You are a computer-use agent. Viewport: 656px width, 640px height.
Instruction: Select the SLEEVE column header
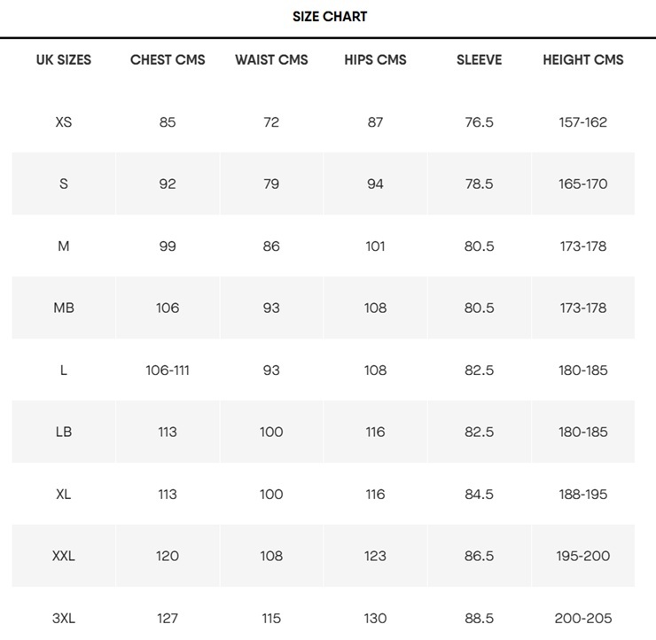(479, 59)
